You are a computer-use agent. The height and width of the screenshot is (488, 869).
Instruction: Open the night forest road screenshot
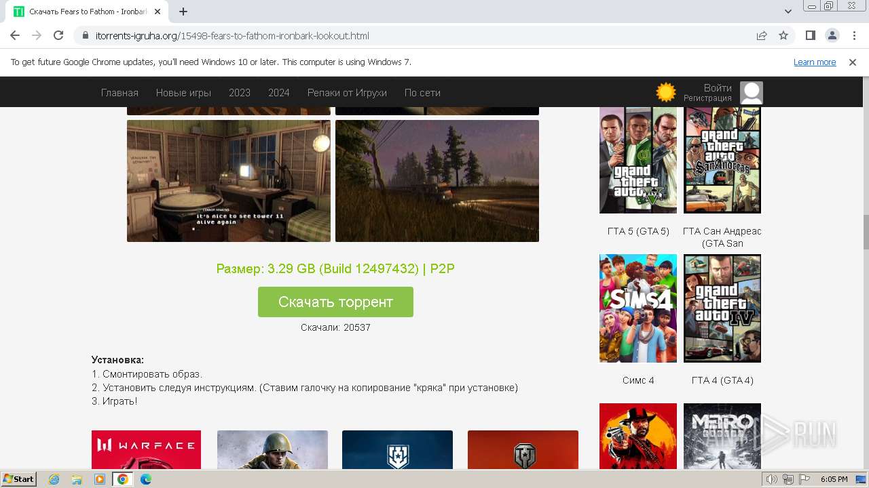[x=437, y=181]
